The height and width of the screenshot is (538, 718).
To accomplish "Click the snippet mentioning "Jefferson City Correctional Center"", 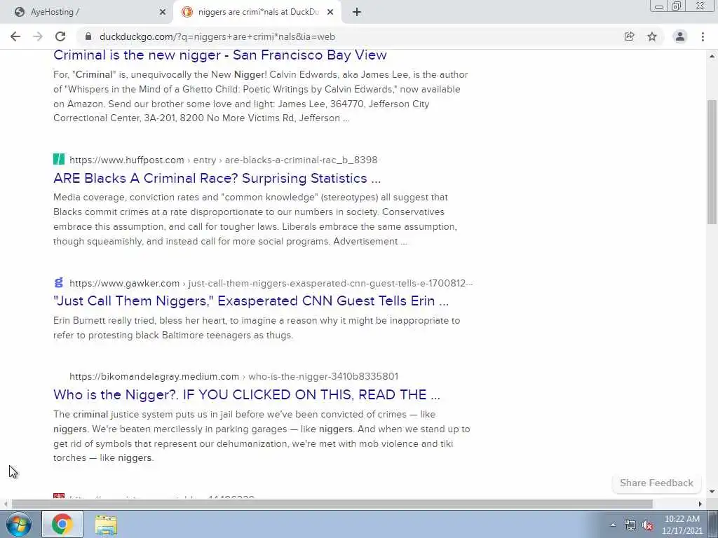I will [x=261, y=96].
